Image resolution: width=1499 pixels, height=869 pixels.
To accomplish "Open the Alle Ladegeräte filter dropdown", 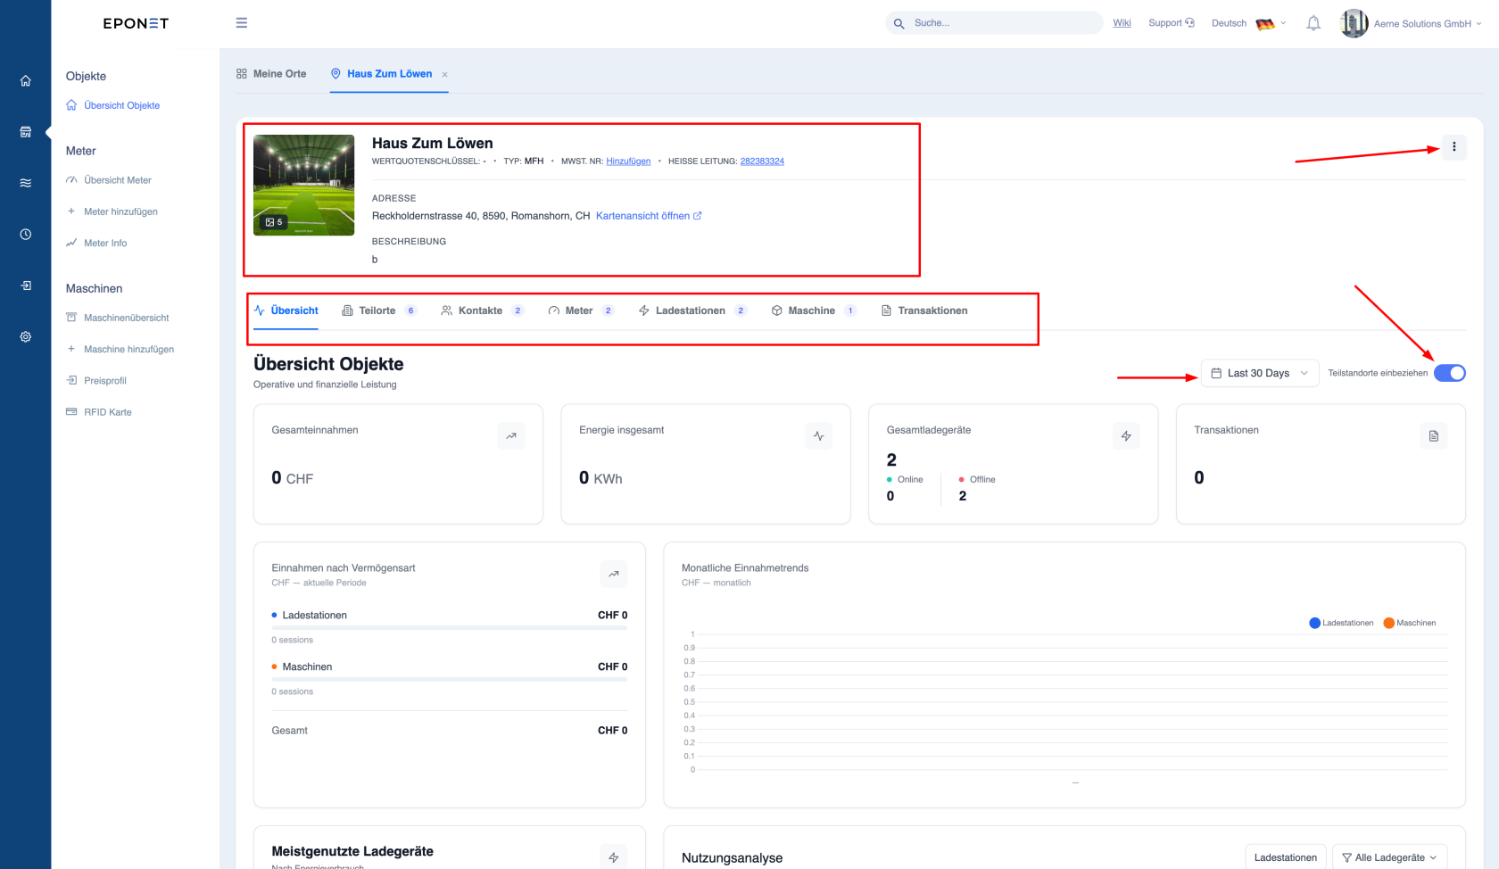I will (x=1389, y=857).
